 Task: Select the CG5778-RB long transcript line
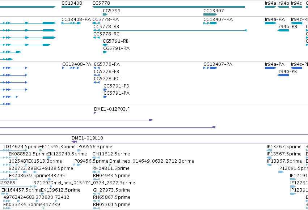[x=170, y=30]
